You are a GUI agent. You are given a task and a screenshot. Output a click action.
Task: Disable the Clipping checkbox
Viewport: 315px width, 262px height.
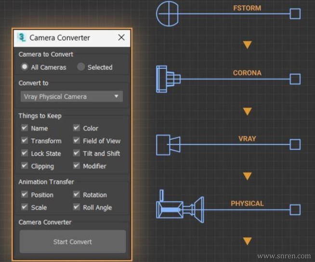[x=25, y=166]
